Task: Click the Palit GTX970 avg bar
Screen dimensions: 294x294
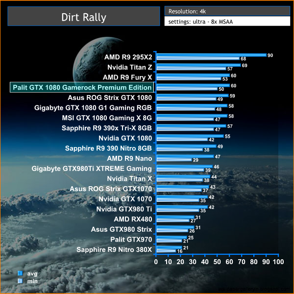Action: pos(172,237)
